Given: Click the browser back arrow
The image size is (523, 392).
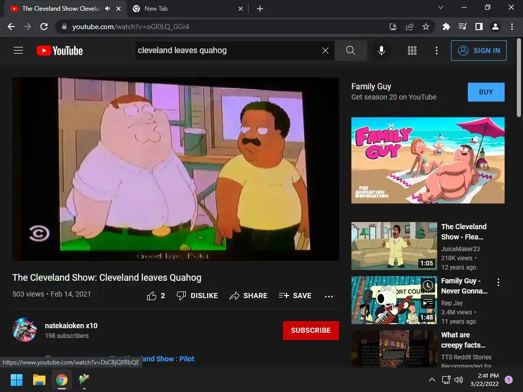Looking at the screenshot, I should tap(11, 27).
